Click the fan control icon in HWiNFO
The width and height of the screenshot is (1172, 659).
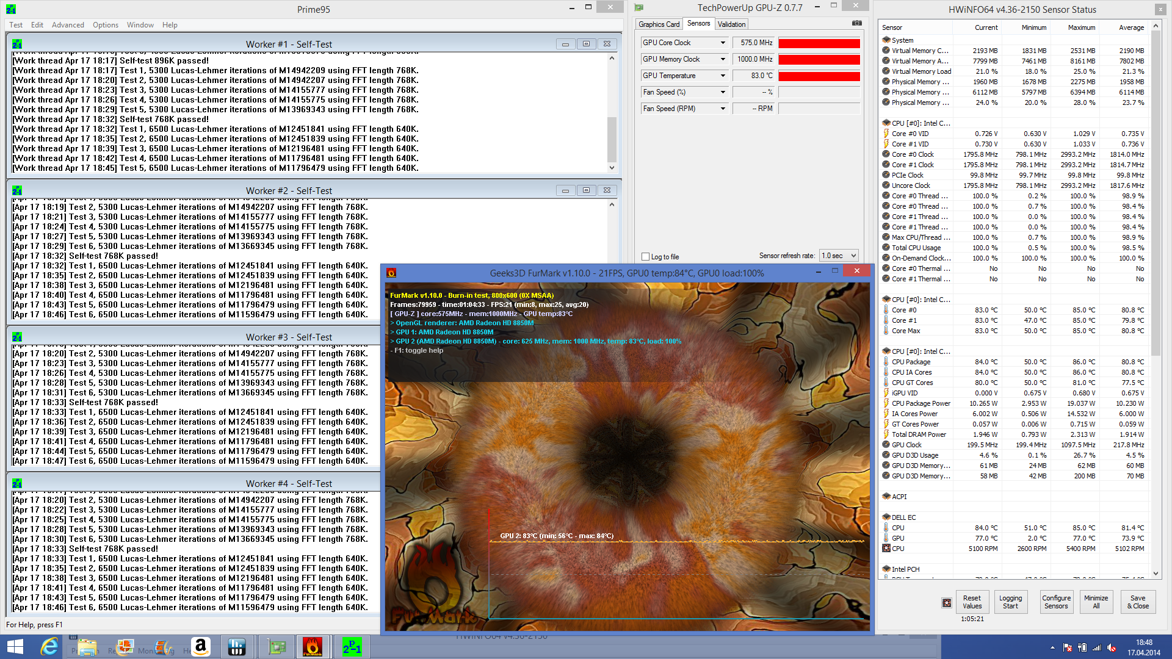(947, 603)
